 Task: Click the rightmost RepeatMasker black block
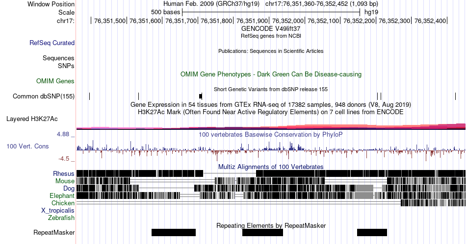pos(372,232)
